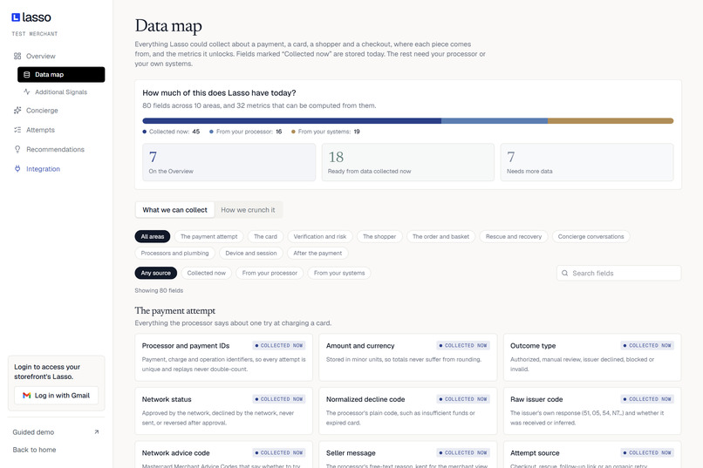Click dark blue Collected now progress segment
Viewport: 703px width, 468px height.
(292, 121)
